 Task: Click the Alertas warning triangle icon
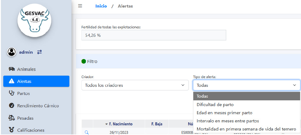coord(12,81)
